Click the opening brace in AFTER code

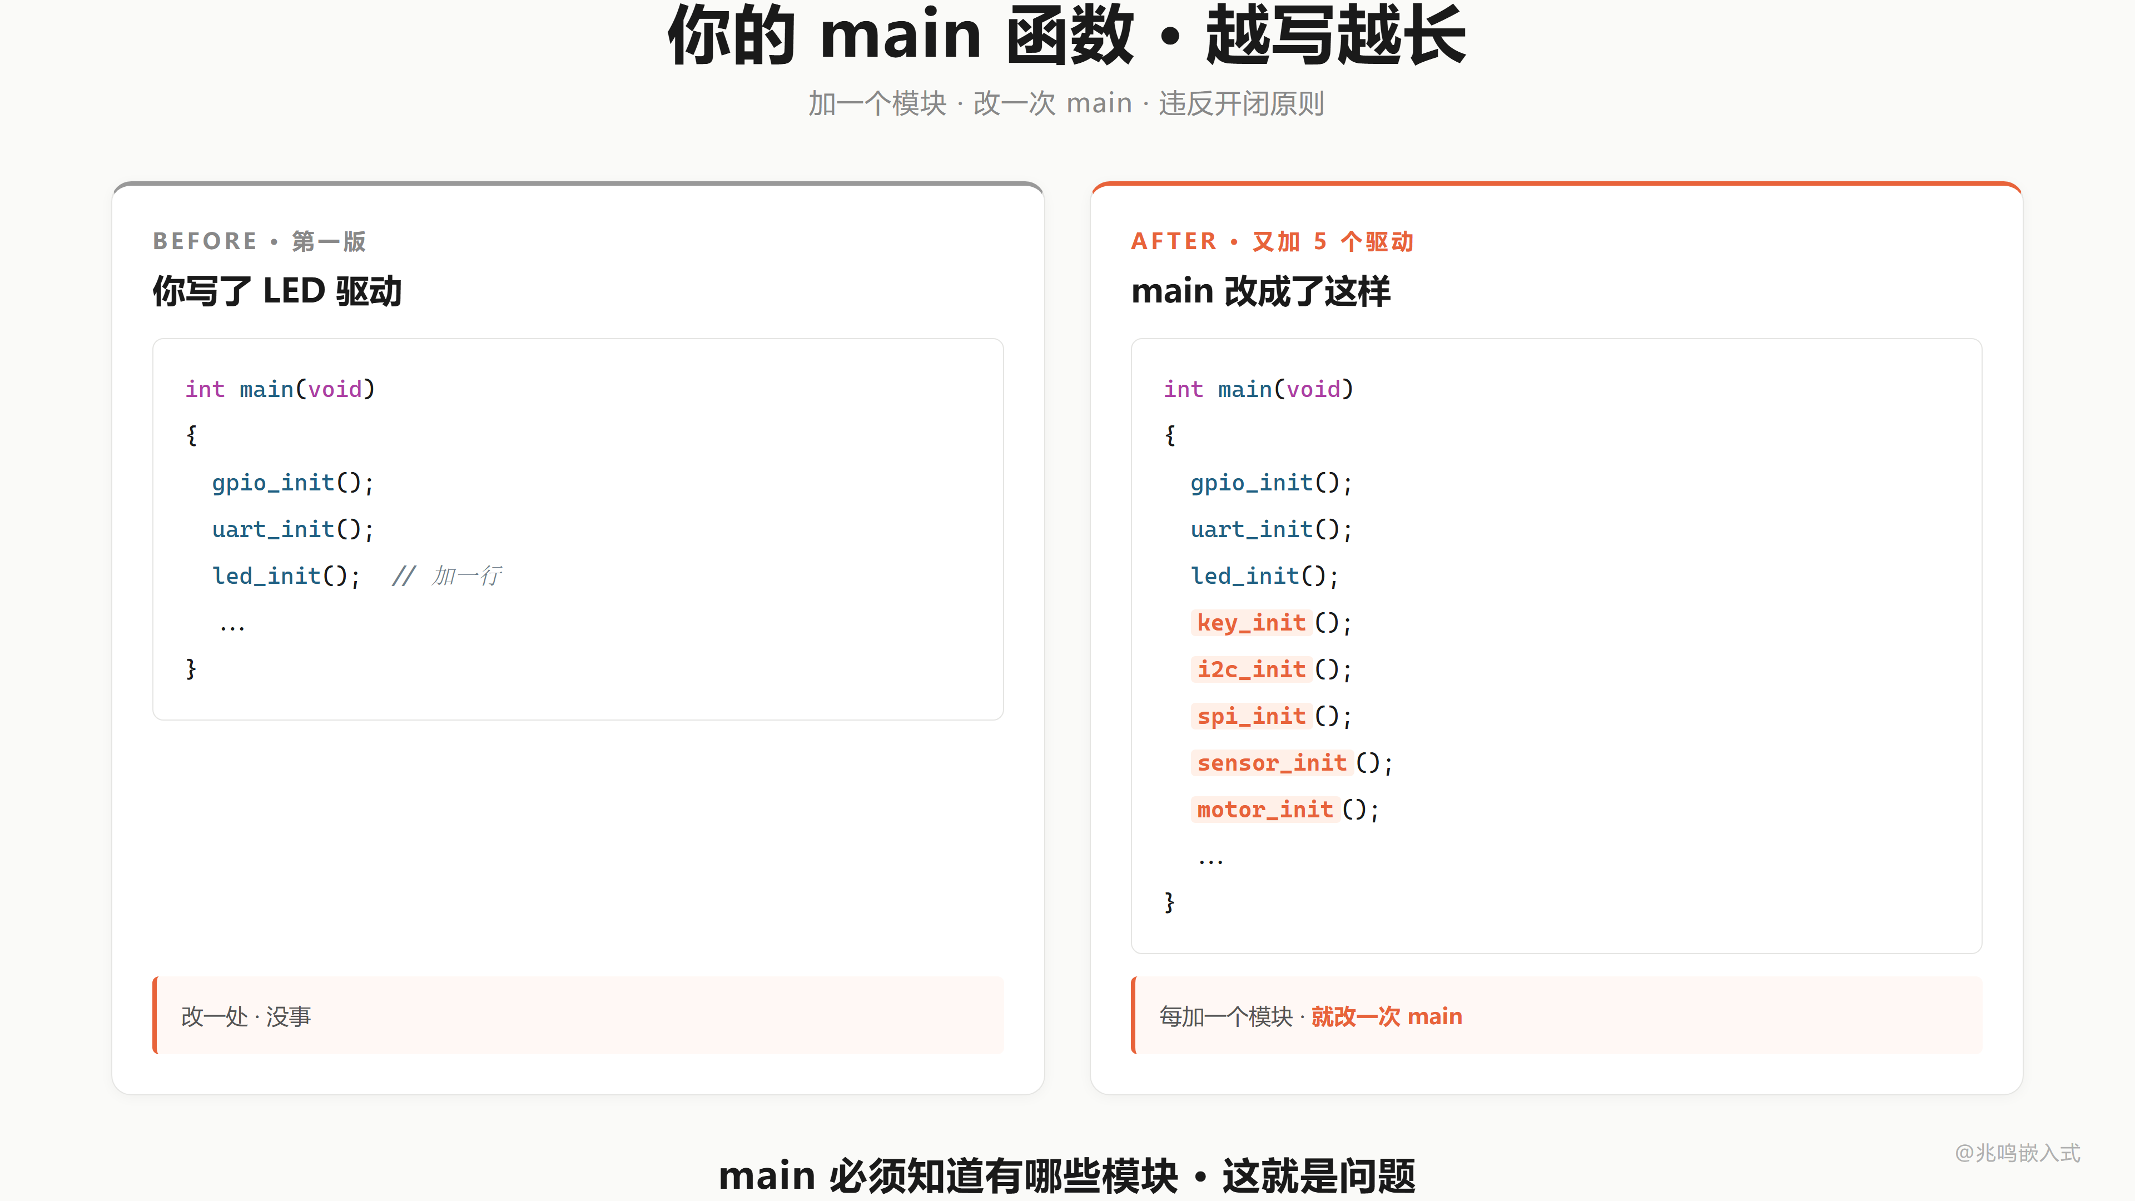coord(1169,435)
